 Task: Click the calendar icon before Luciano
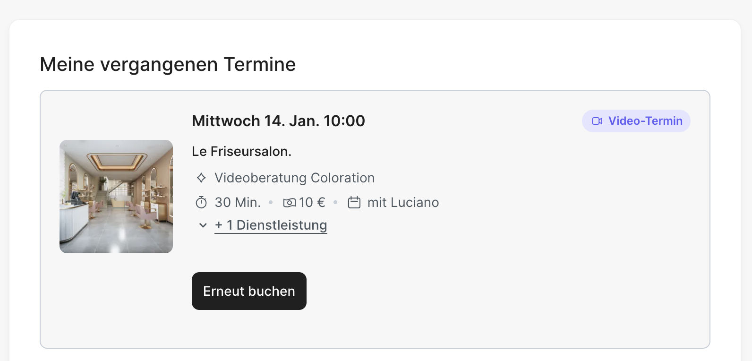(354, 203)
